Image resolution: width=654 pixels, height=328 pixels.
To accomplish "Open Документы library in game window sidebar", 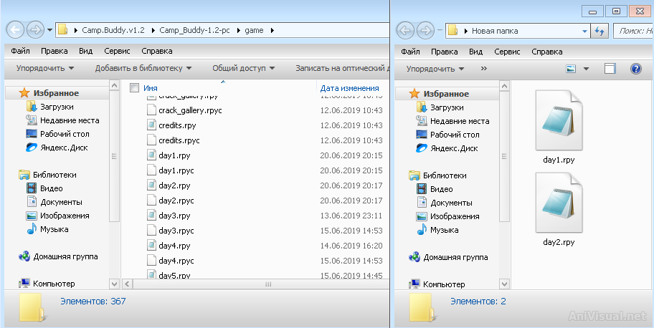I will click(62, 202).
